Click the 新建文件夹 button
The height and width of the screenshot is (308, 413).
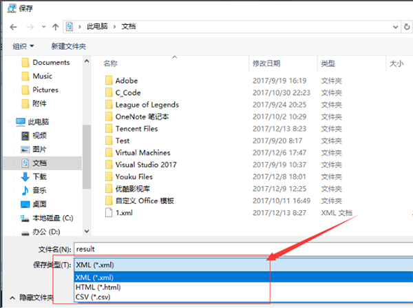[x=68, y=46]
